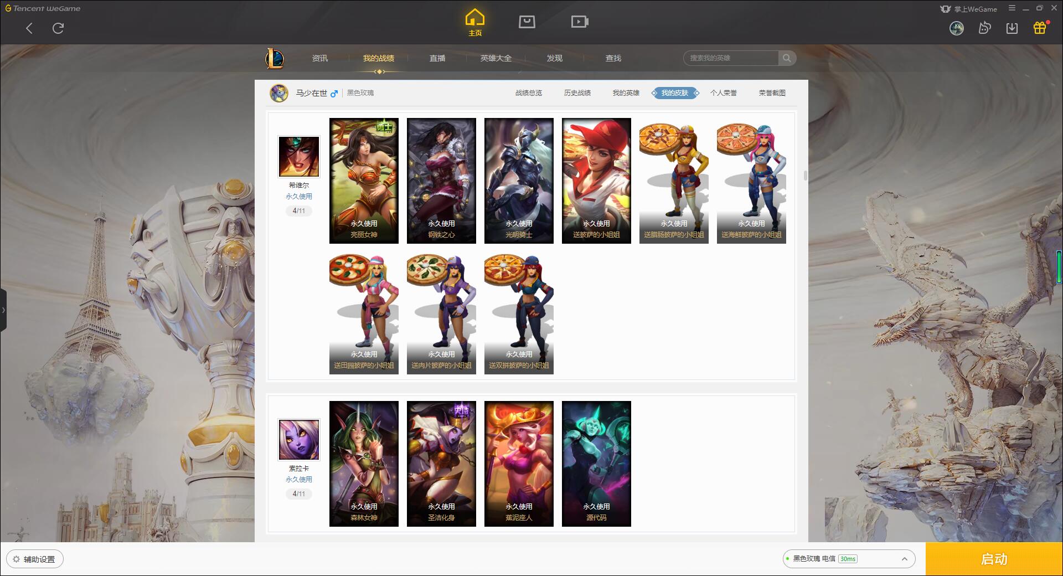Click the 希维尔 champion portrait
1063x576 pixels.
click(x=299, y=157)
